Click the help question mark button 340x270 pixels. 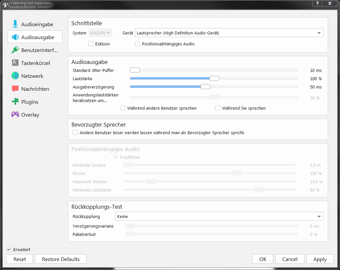[317, 3]
